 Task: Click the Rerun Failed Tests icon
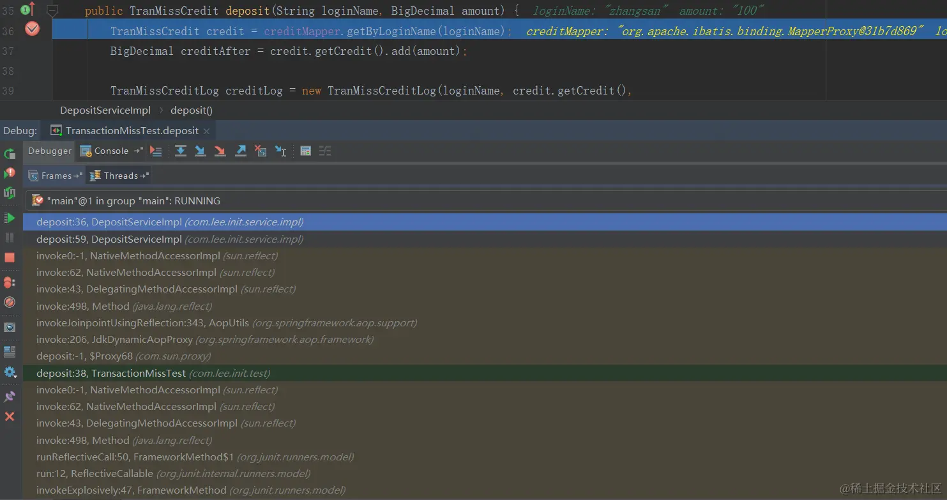click(10, 174)
